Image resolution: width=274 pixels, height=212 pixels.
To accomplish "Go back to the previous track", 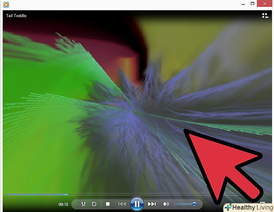I will pos(122,204).
